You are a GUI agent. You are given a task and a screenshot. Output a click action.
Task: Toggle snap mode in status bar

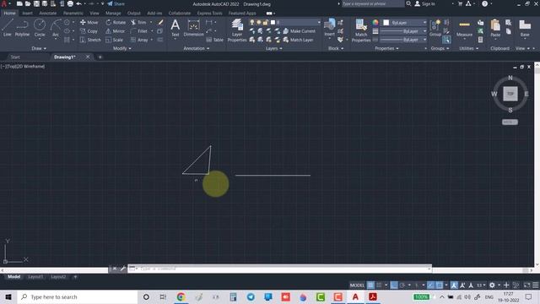click(x=379, y=285)
